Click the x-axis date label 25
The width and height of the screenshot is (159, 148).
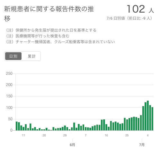[x=127, y=135]
